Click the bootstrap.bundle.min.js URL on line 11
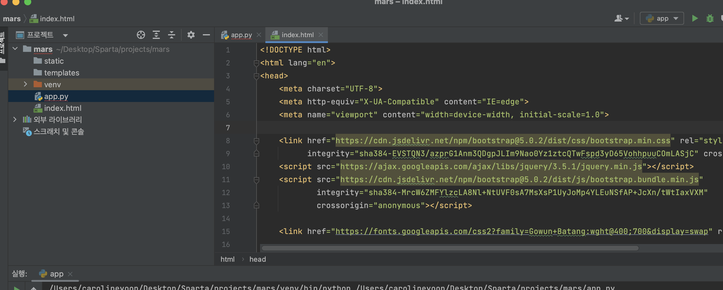The width and height of the screenshot is (723, 290). tap(519, 179)
